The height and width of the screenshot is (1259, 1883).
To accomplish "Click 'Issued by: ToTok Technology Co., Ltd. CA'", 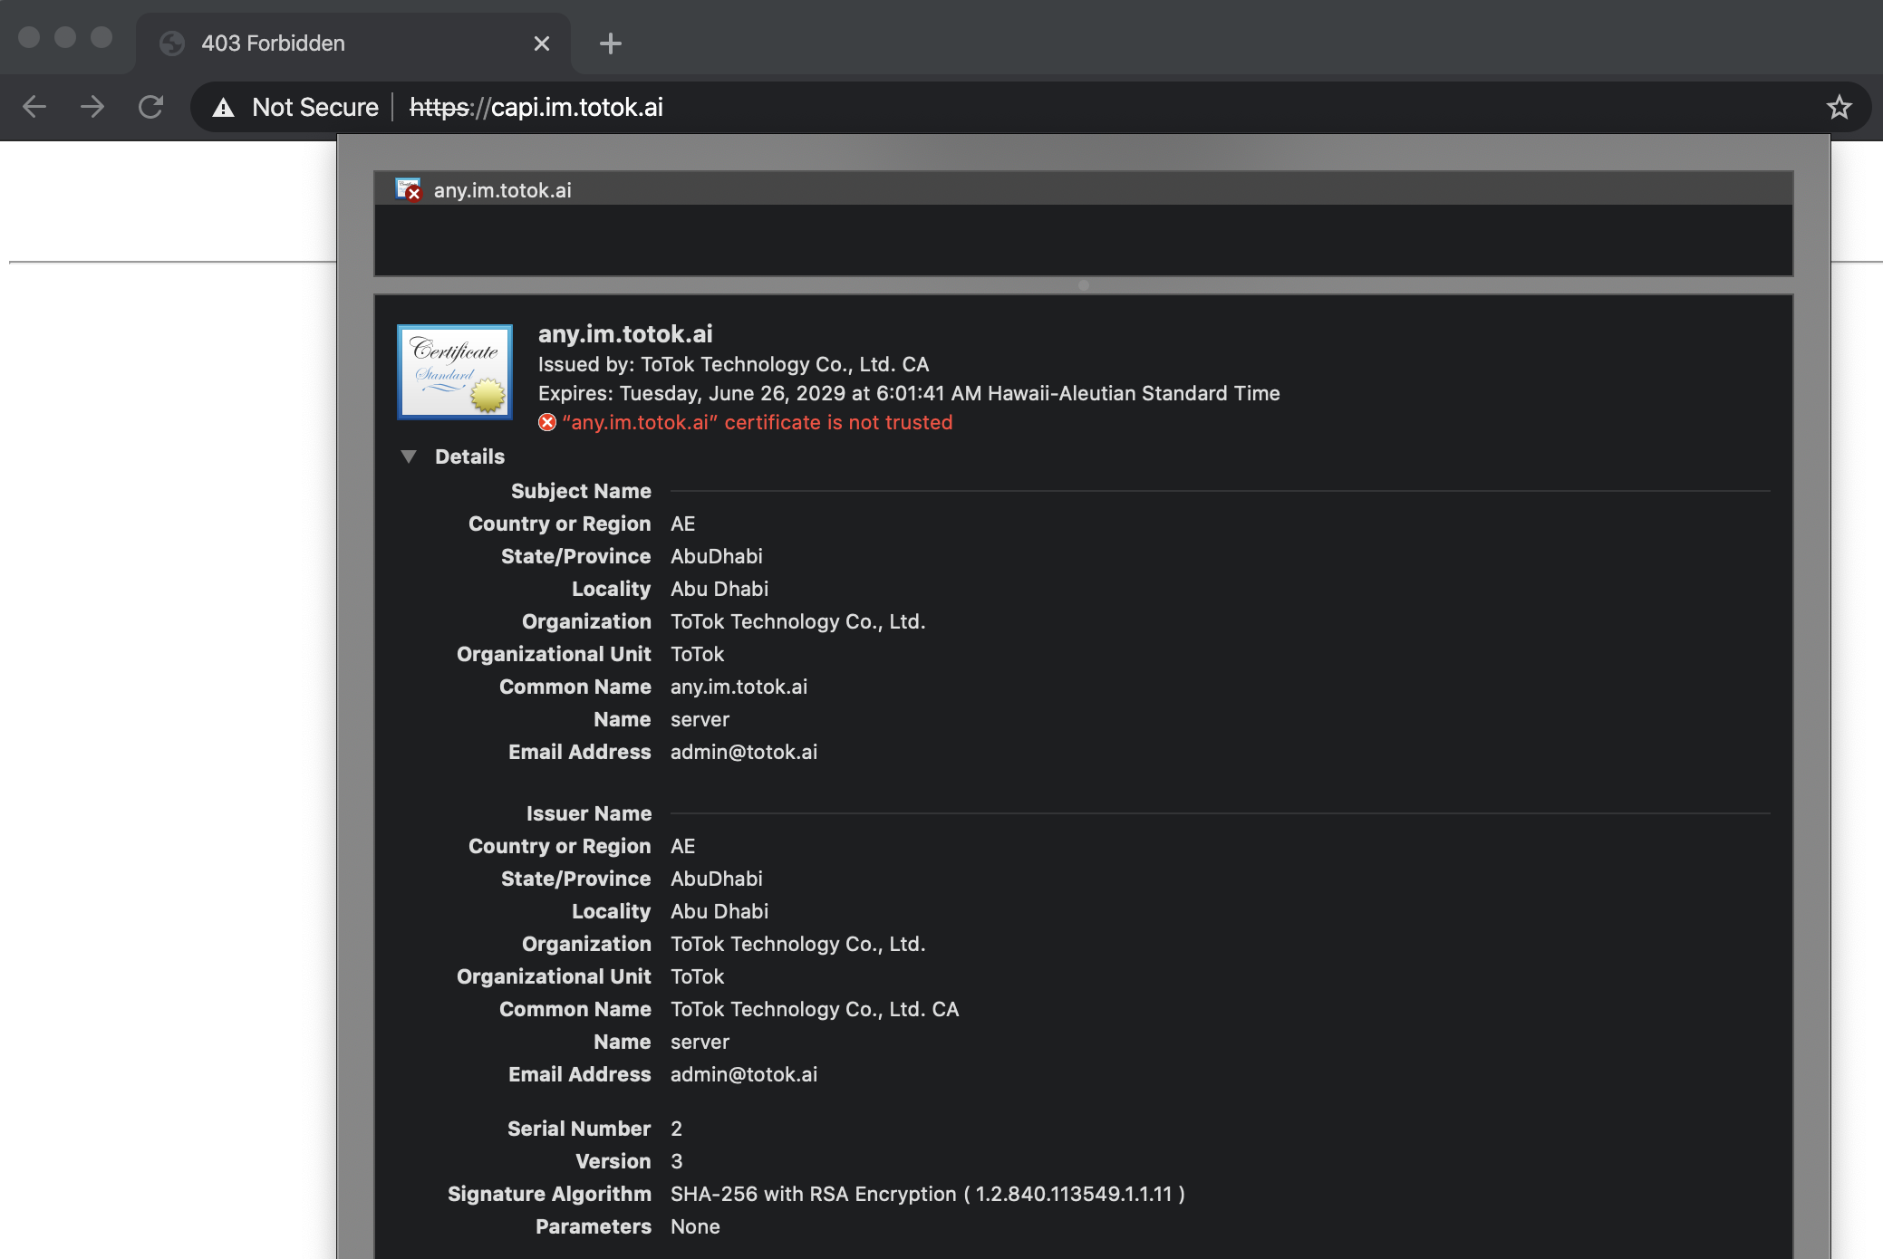I will point(733,364).
